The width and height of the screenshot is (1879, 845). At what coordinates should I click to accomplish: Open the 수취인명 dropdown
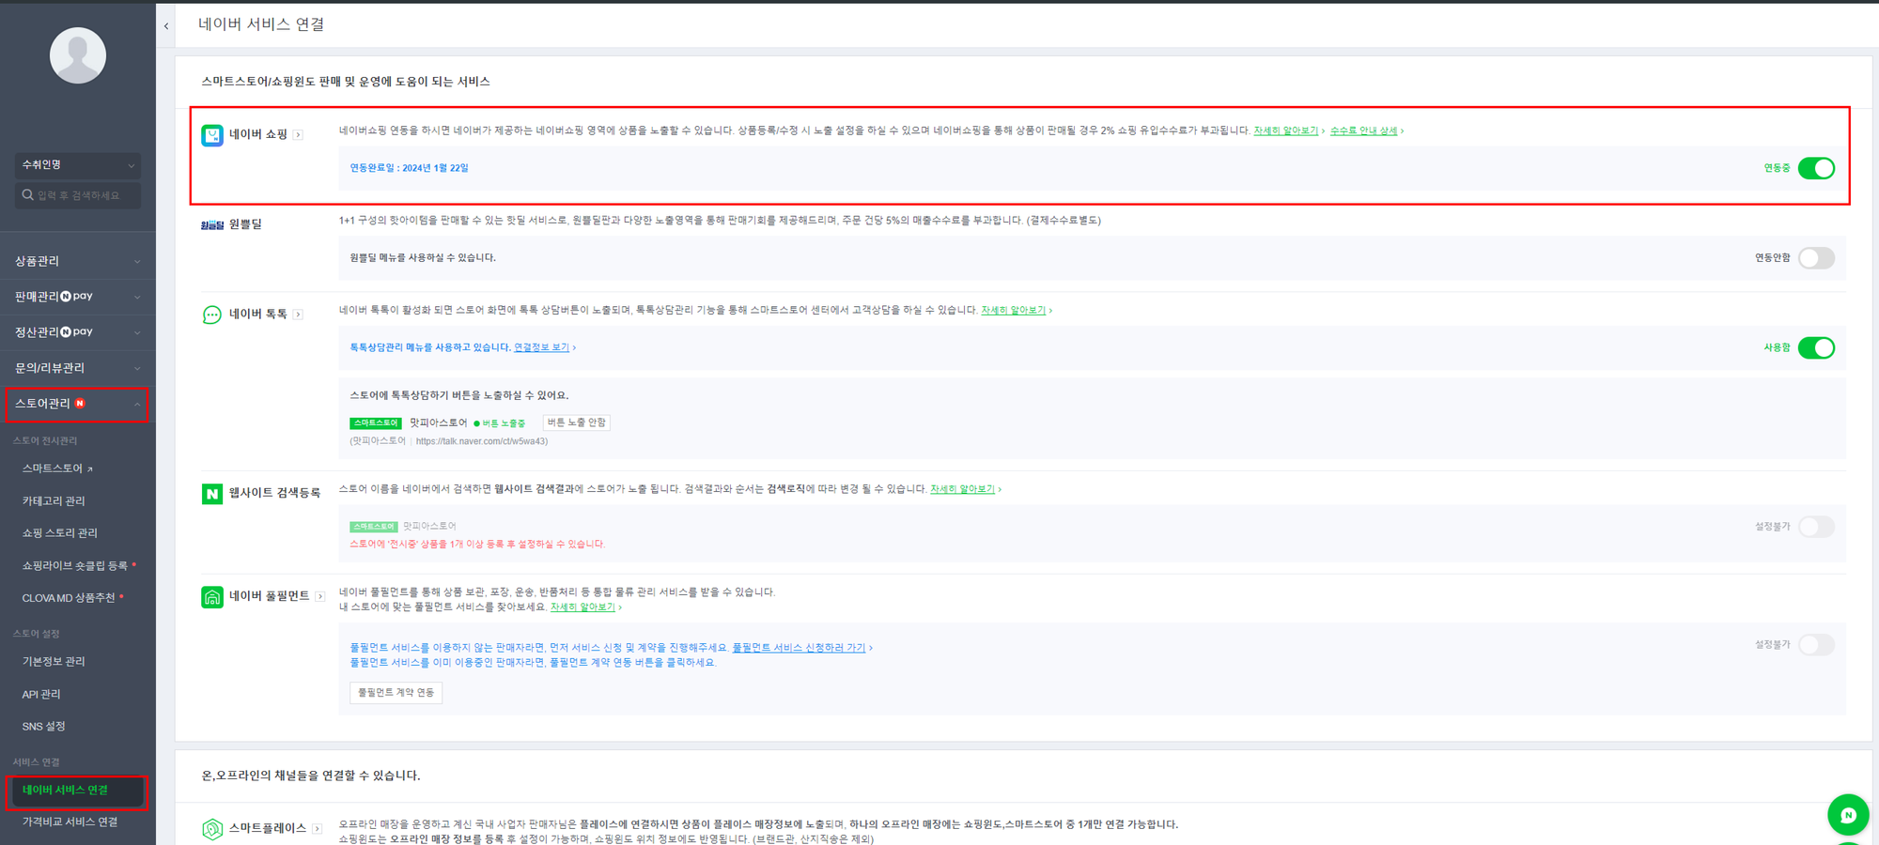(x=77, y=165)
